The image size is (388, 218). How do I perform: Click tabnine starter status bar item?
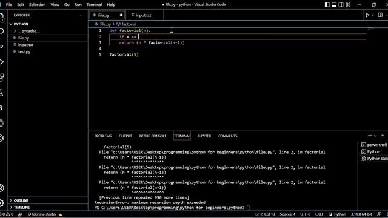pyautogui.click(x=44, y=214)
